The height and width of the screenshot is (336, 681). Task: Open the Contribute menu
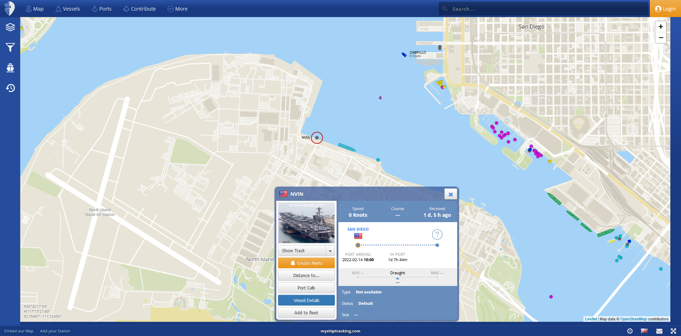139,9
